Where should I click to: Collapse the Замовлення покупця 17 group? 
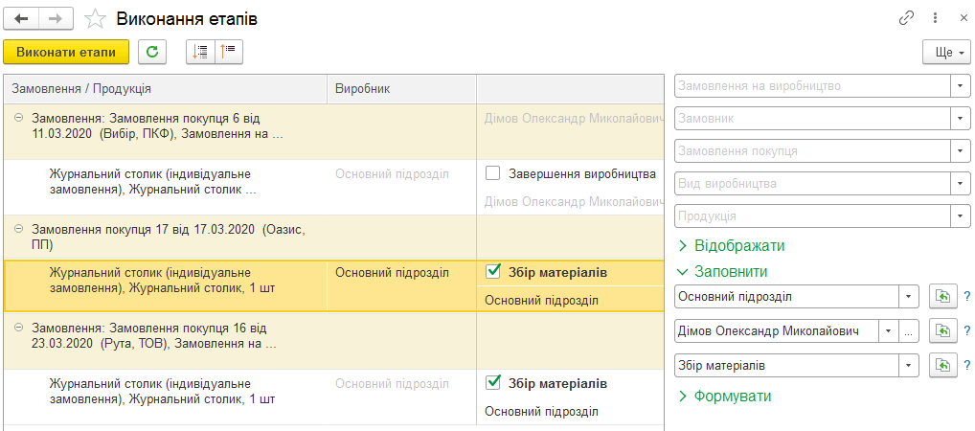(18, 229)
